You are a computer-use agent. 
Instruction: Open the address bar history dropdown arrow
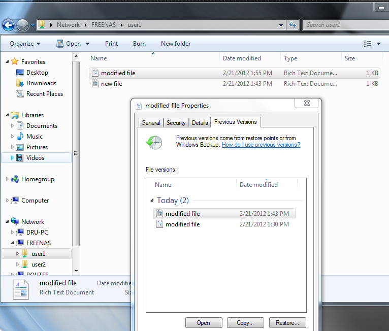pyautogui.click(x=282, y=25)
